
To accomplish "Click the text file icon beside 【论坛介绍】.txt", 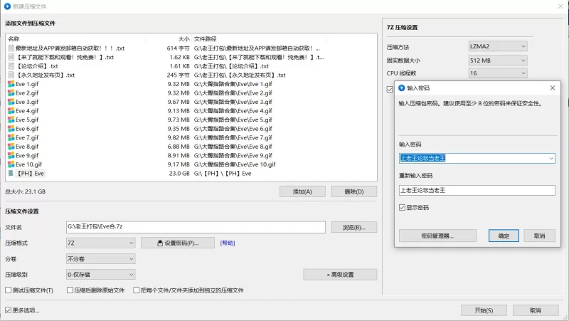I will (11, 66).
